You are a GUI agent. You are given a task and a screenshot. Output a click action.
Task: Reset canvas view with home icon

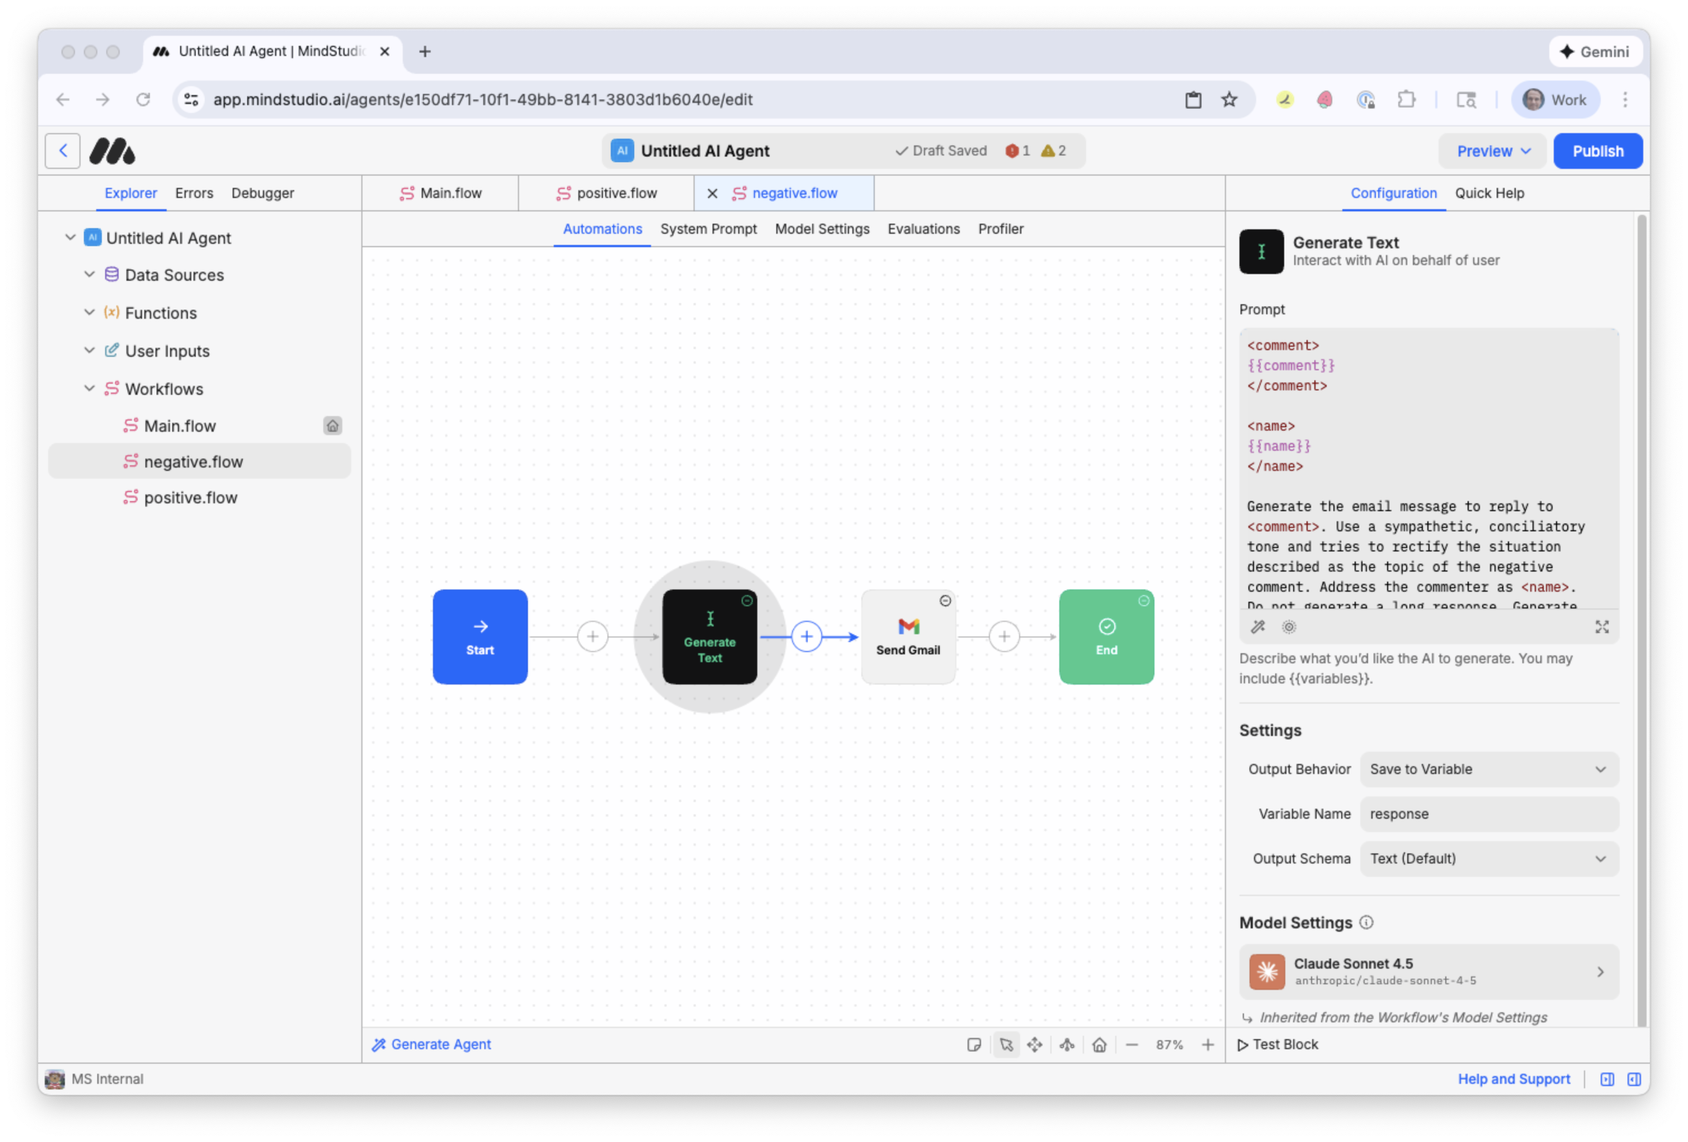(x=1099, y=1045)
